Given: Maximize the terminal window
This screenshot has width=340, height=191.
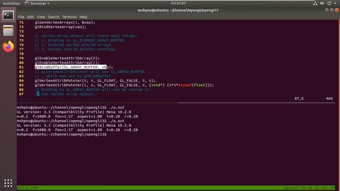Looking at the screenshot, I should [331, 10].
